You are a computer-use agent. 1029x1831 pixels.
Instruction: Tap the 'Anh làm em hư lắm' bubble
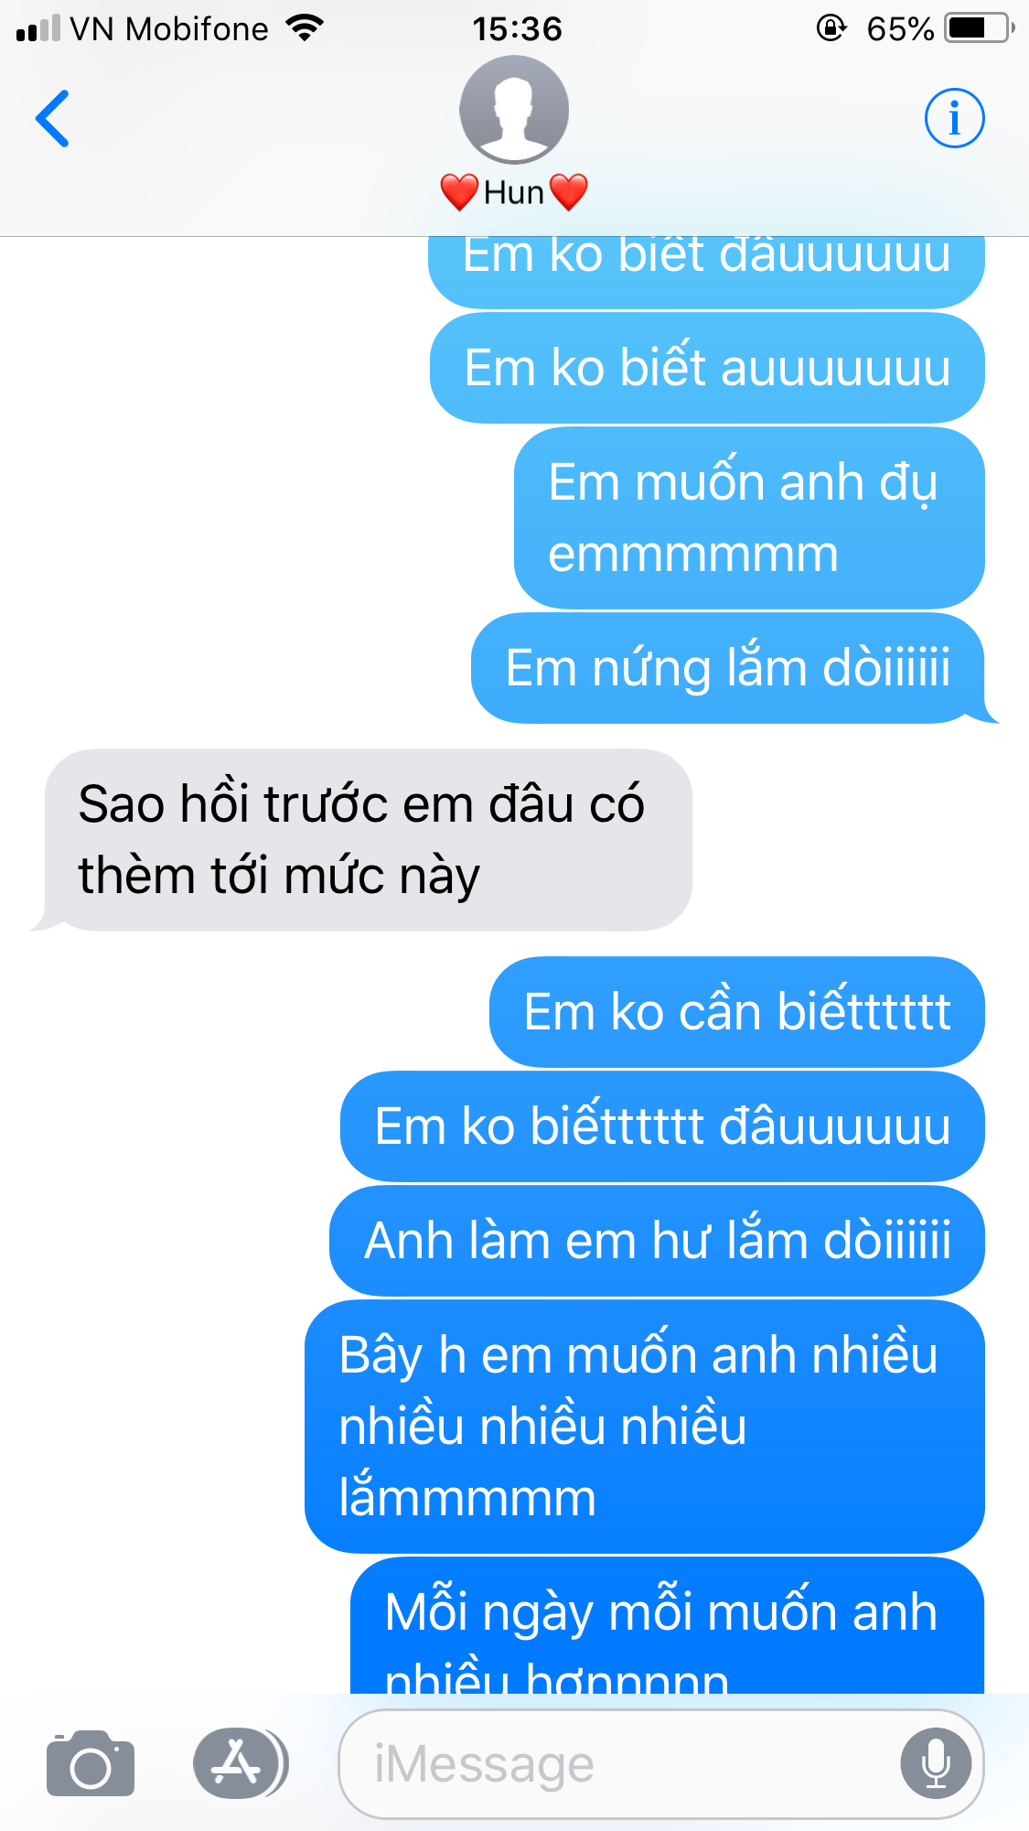coord(657,1241)
